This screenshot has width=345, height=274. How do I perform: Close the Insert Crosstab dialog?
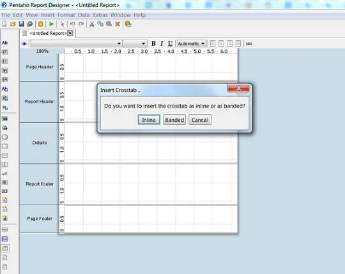click(x=238, y=88)
